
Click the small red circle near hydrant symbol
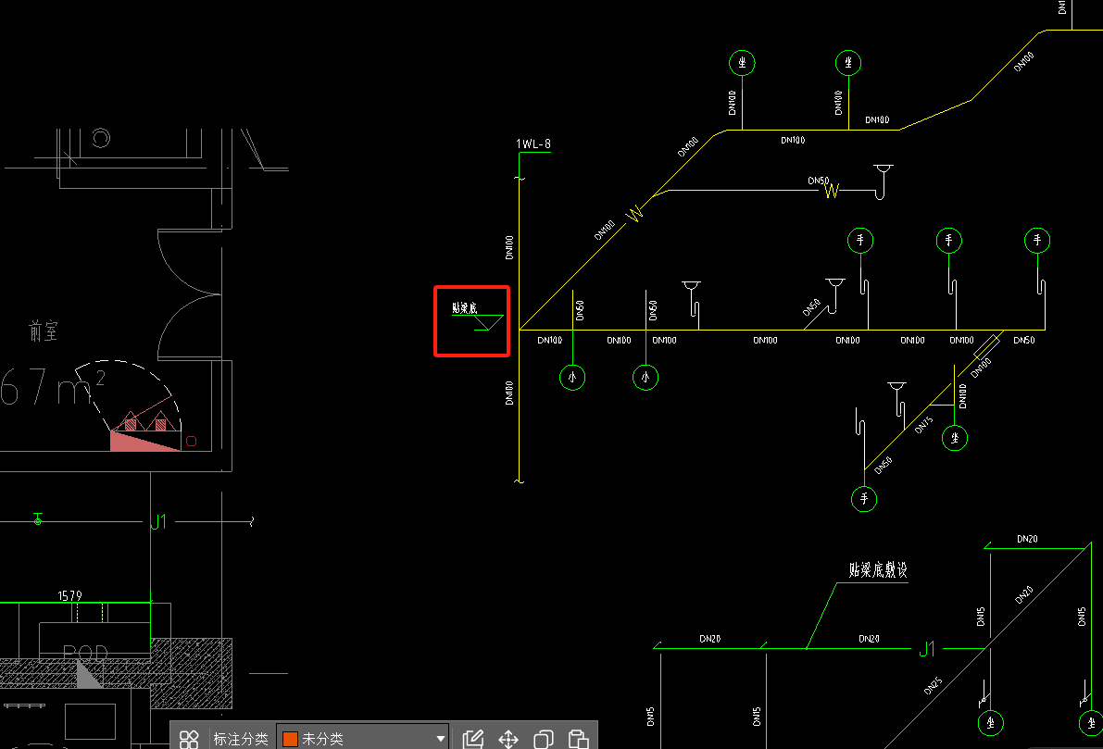click(192, 441)
